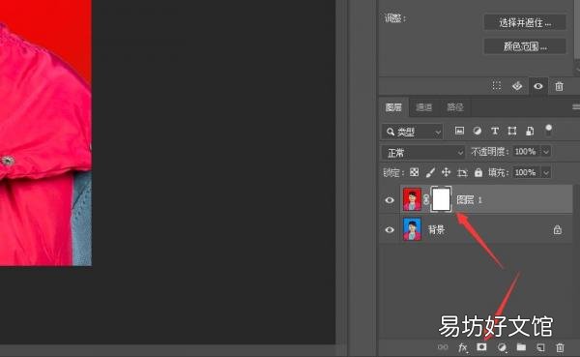
Task: Delete layer with layers panel trash icon
Action: tap(560, 347)
